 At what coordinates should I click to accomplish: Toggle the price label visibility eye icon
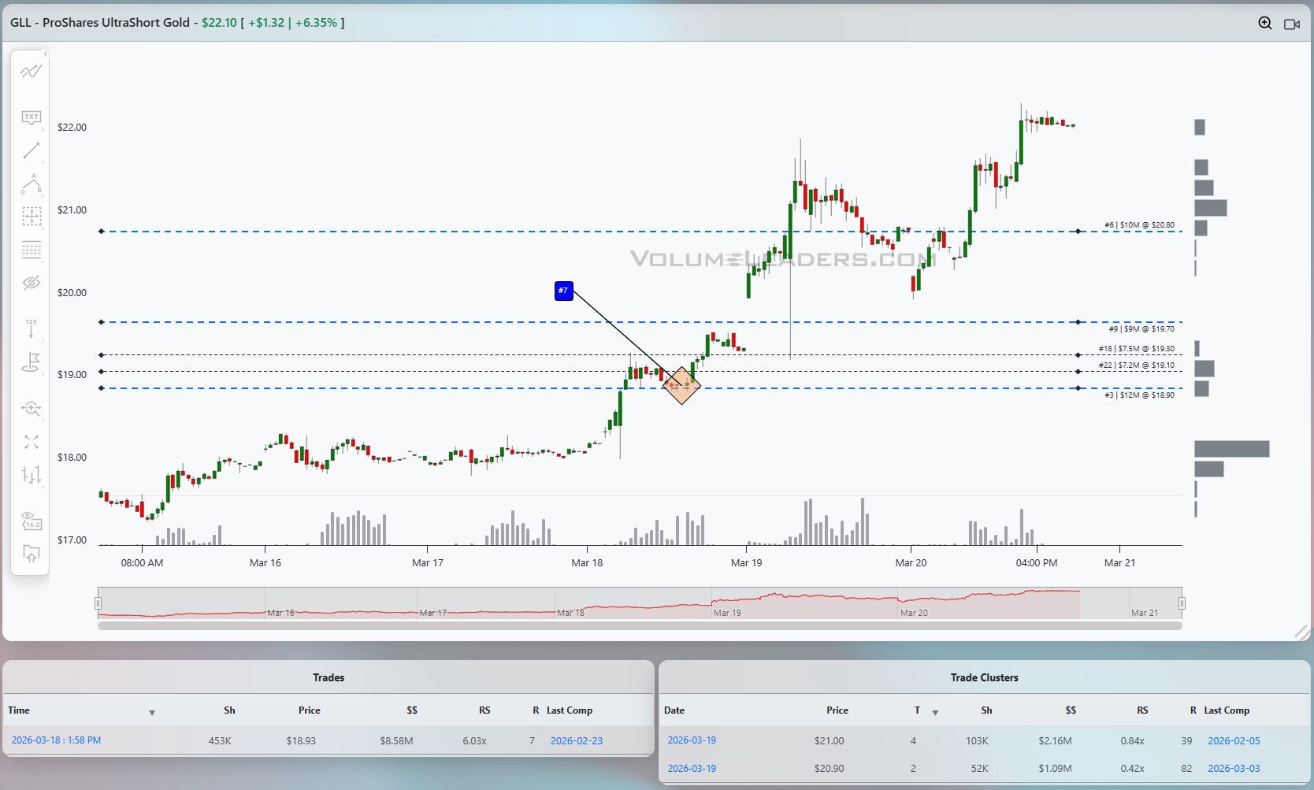31,521
